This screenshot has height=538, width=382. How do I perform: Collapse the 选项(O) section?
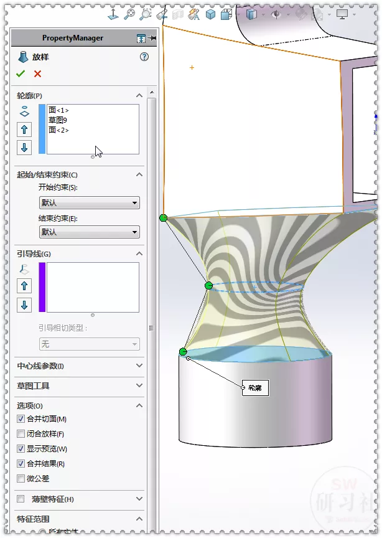click(139, 405)
